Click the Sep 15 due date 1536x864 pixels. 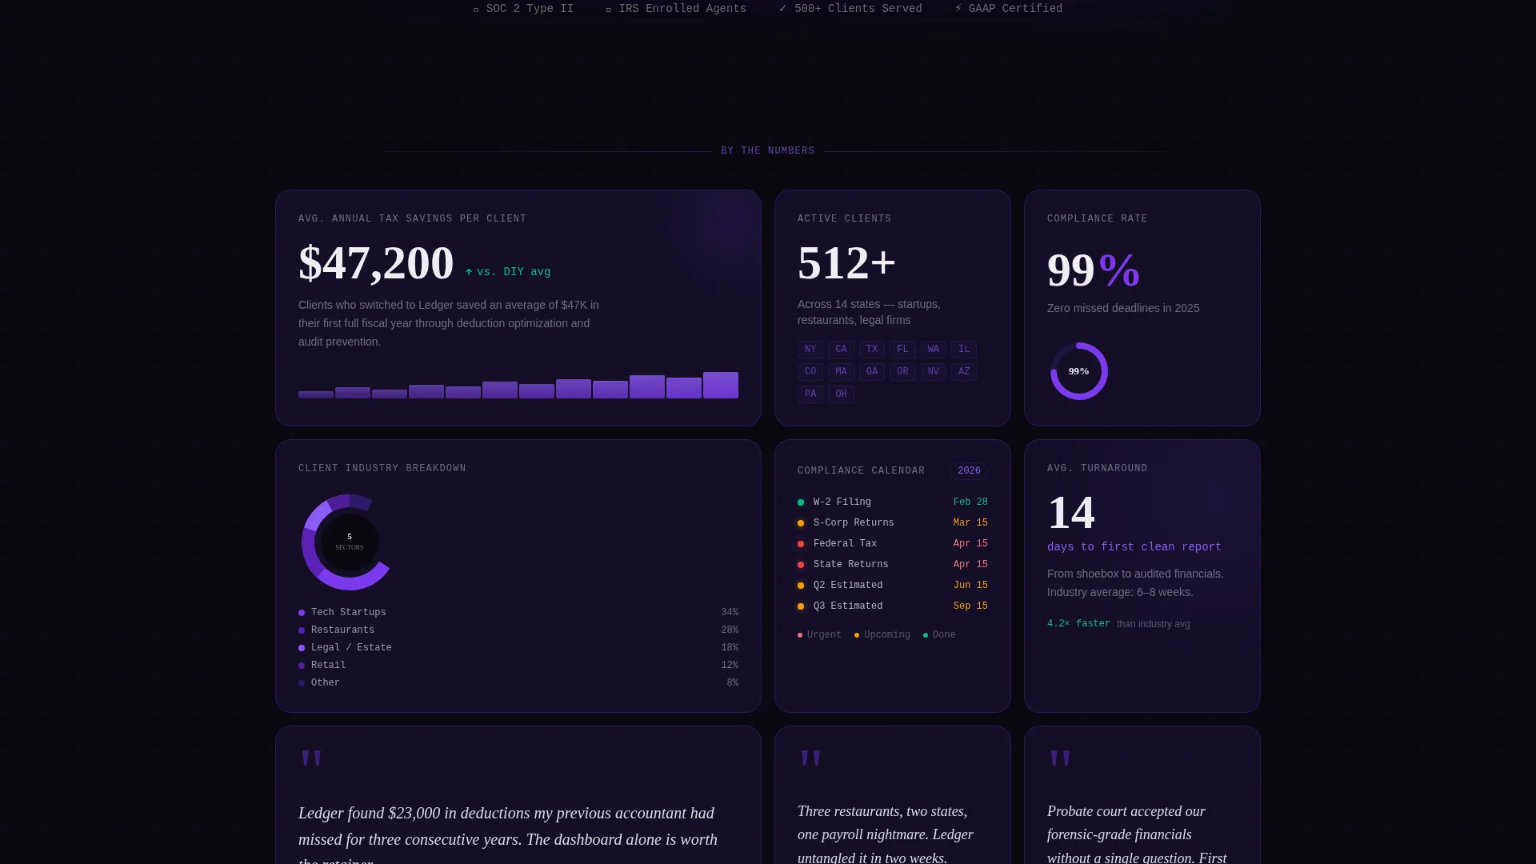click(970, 606)
